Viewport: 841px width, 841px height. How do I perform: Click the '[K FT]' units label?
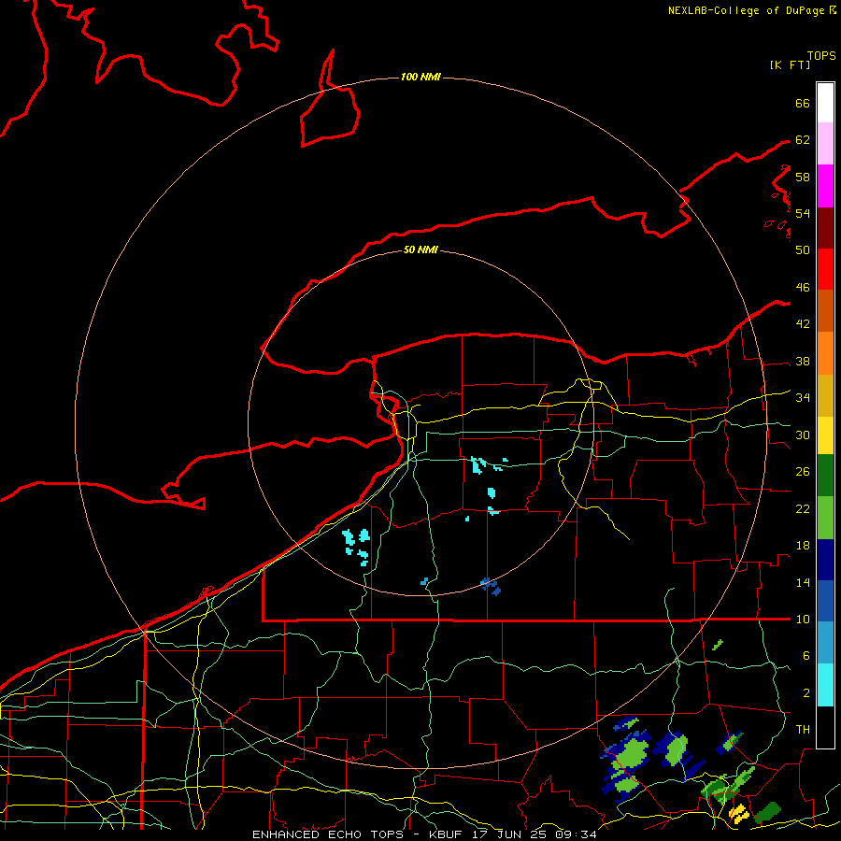point(790,64)
